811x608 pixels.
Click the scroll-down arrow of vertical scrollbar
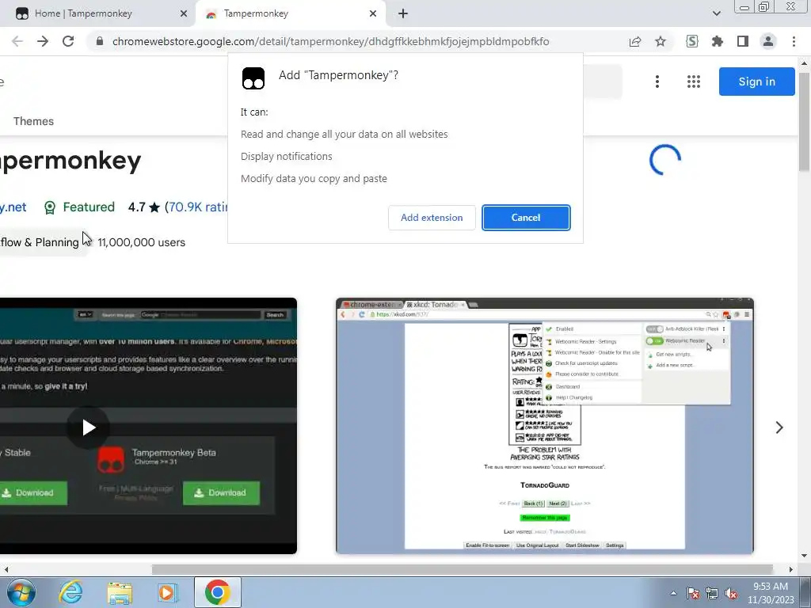click(805, 557)
